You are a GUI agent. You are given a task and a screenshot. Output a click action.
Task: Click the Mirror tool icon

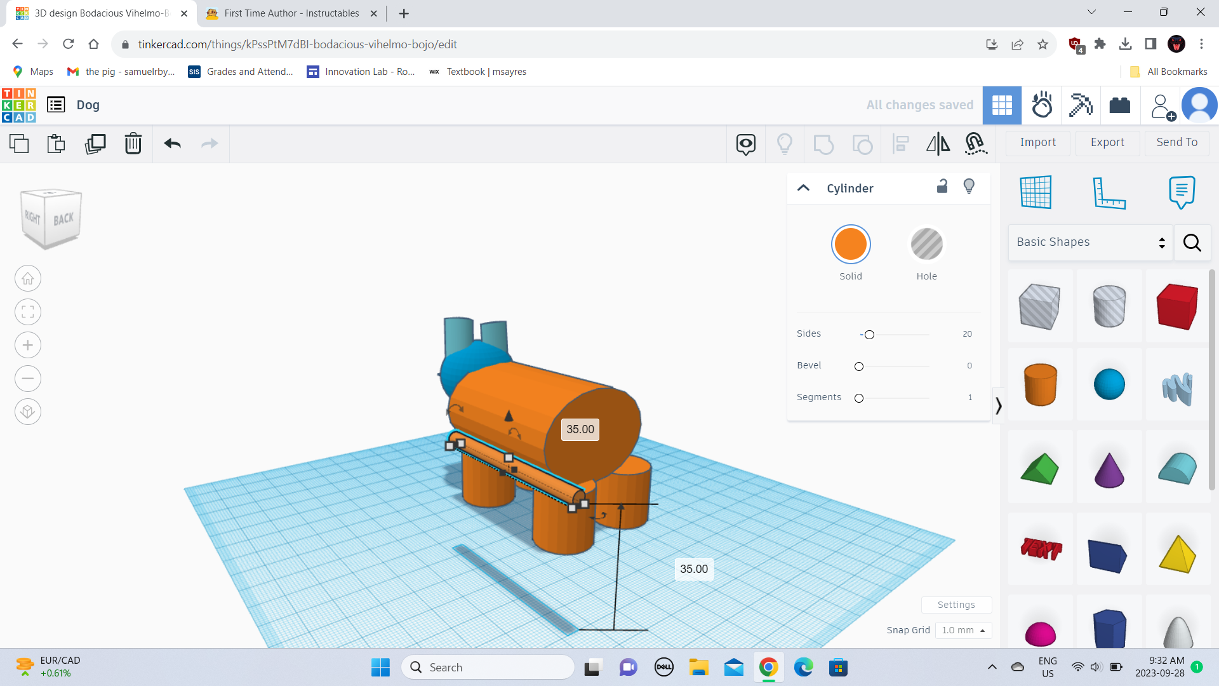(x=938, y=144)
